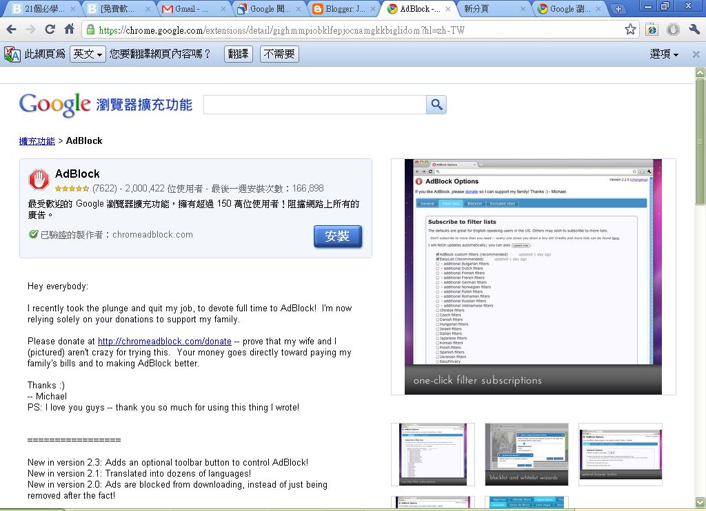Click the green verified author checkmark
706x511 pixels.
tap(33, 234)
